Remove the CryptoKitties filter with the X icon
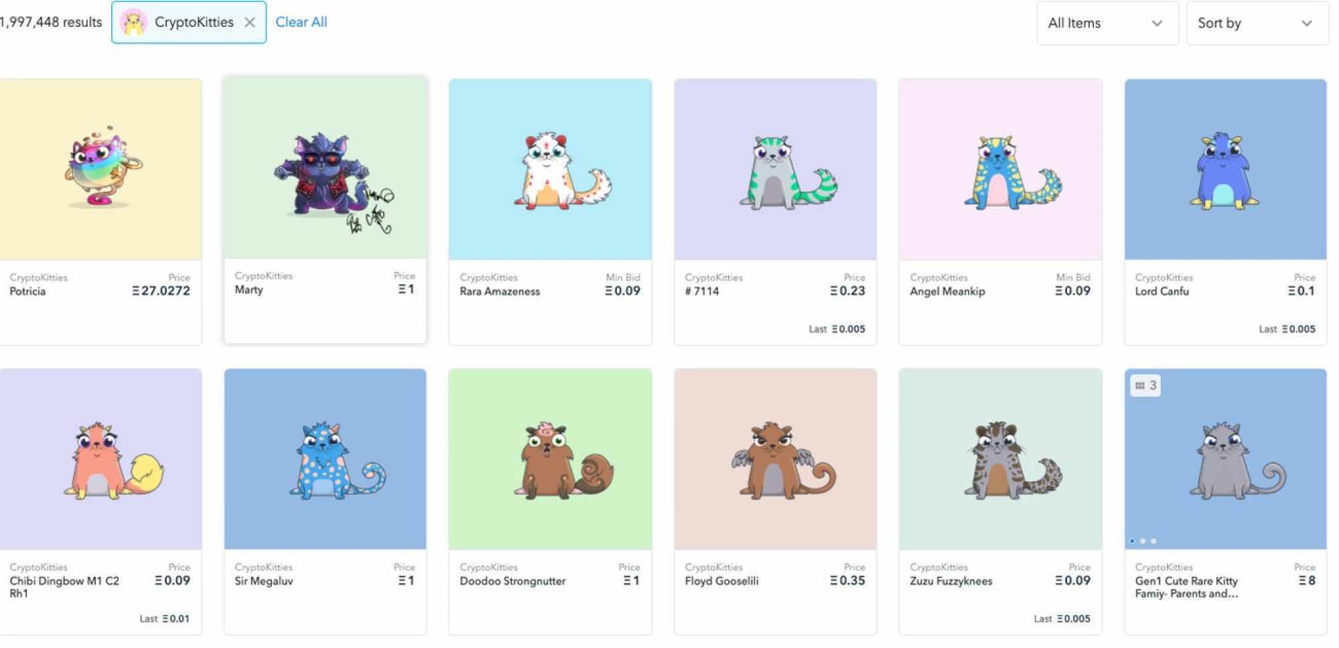This screenshot has width=1339, height=648. [x=249, y=23]
